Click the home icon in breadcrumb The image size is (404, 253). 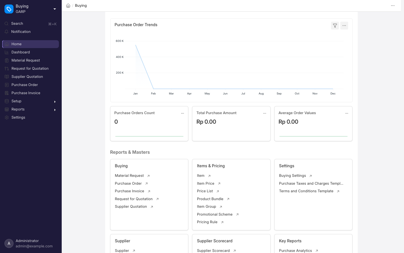click(x=68, y=6)
